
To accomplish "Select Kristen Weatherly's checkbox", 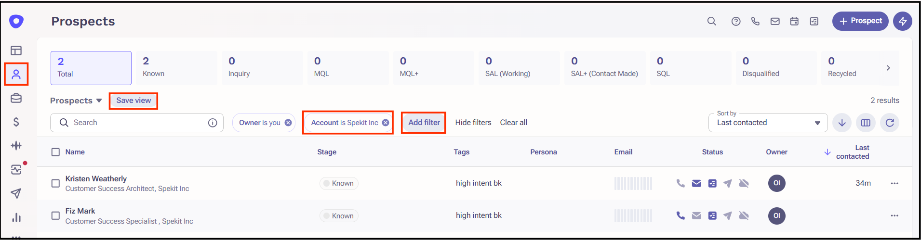I will [55, 183].
